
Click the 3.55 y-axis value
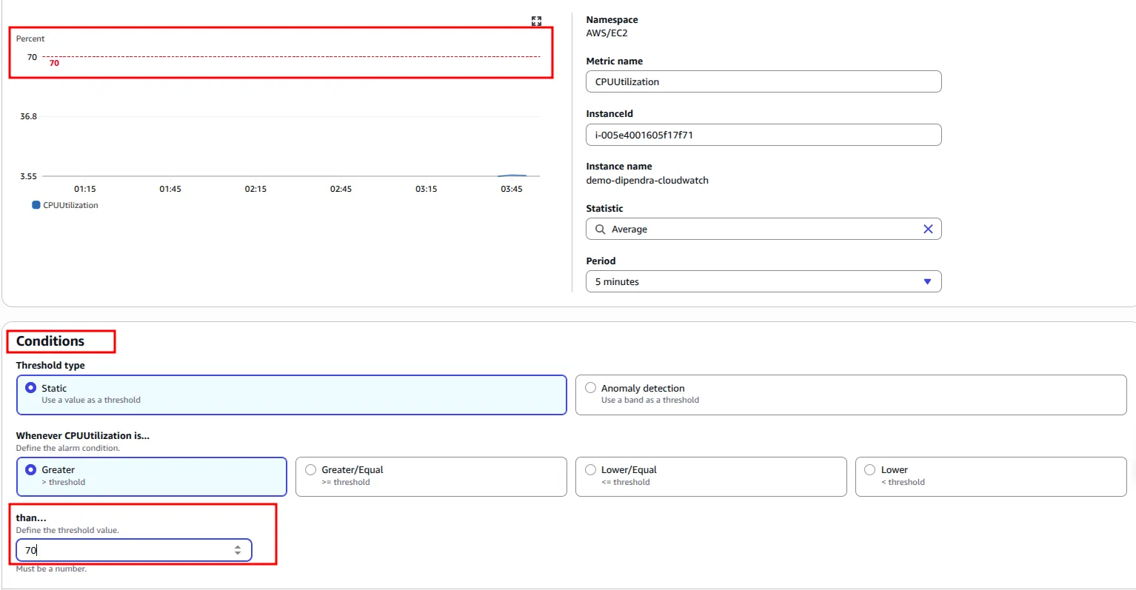point(28,176)
